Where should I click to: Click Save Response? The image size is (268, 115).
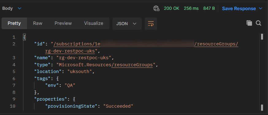tap(239, 9)
